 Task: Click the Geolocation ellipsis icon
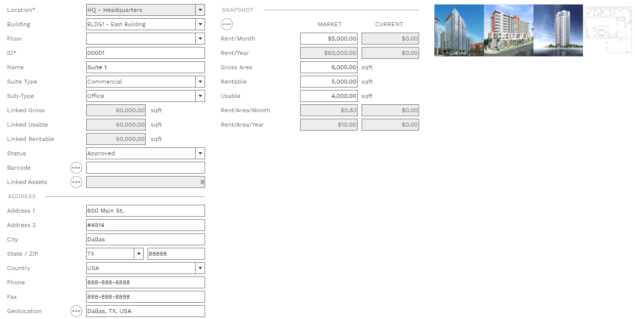76,311
